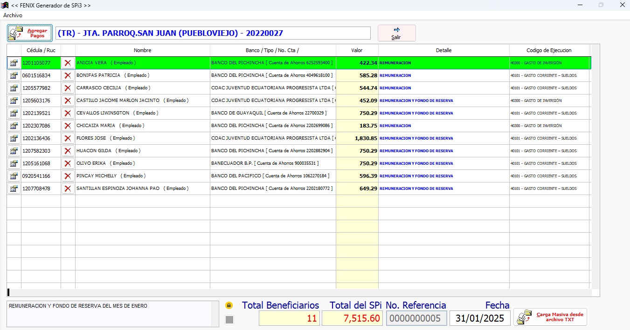Edit the BONIFAS PATRICIA payment record icon

click(14, 75)
